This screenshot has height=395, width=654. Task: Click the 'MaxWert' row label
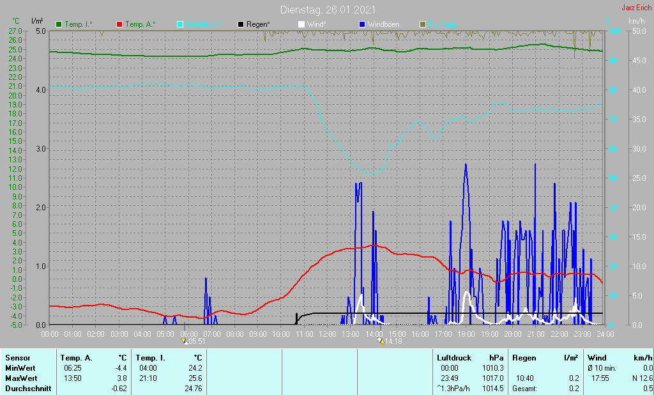[21, 378]
